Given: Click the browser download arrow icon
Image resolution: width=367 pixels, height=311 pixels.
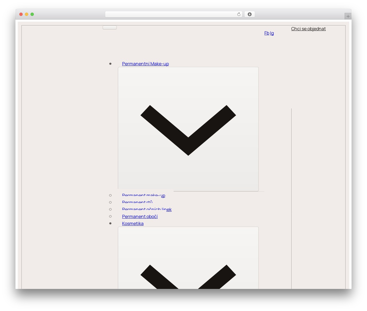Looking at the screenshot, I should tap(249, 14).
